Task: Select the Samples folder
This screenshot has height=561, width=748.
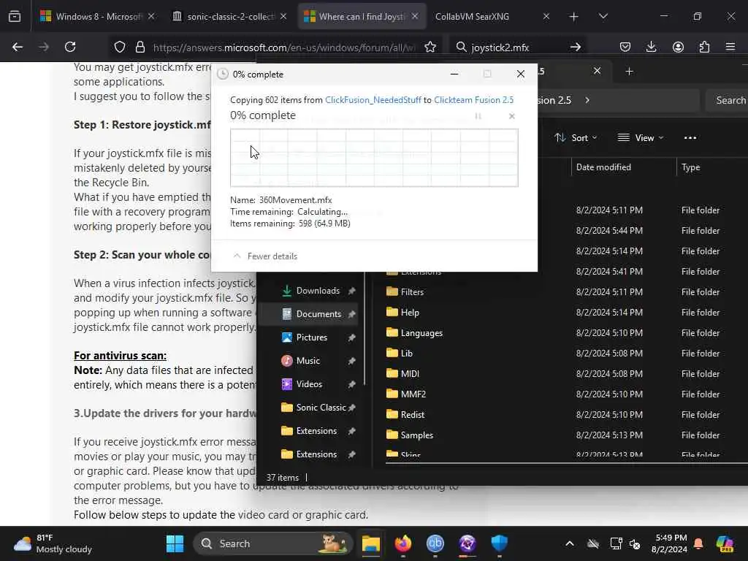Action: [409, 435]
